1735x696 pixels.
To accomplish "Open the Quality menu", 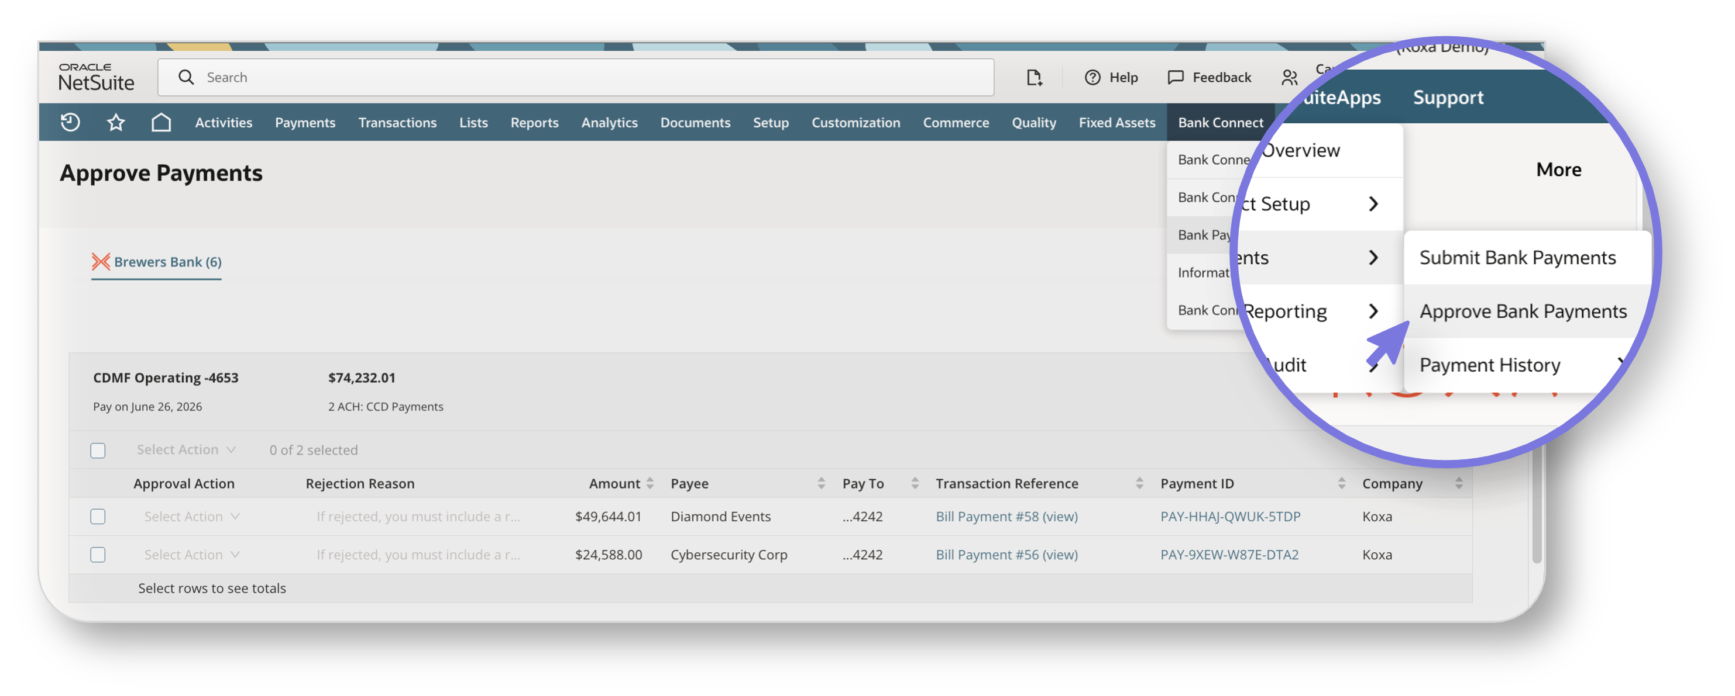I will 1034,122.
